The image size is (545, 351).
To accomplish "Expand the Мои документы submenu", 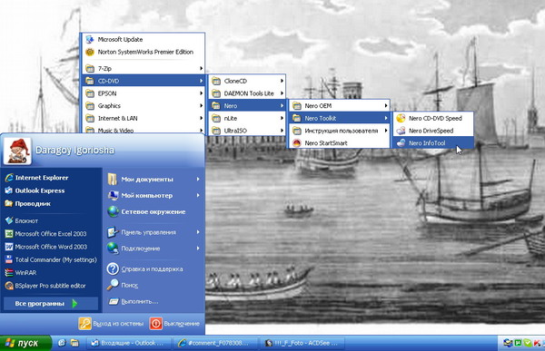I will click(154, 180).
